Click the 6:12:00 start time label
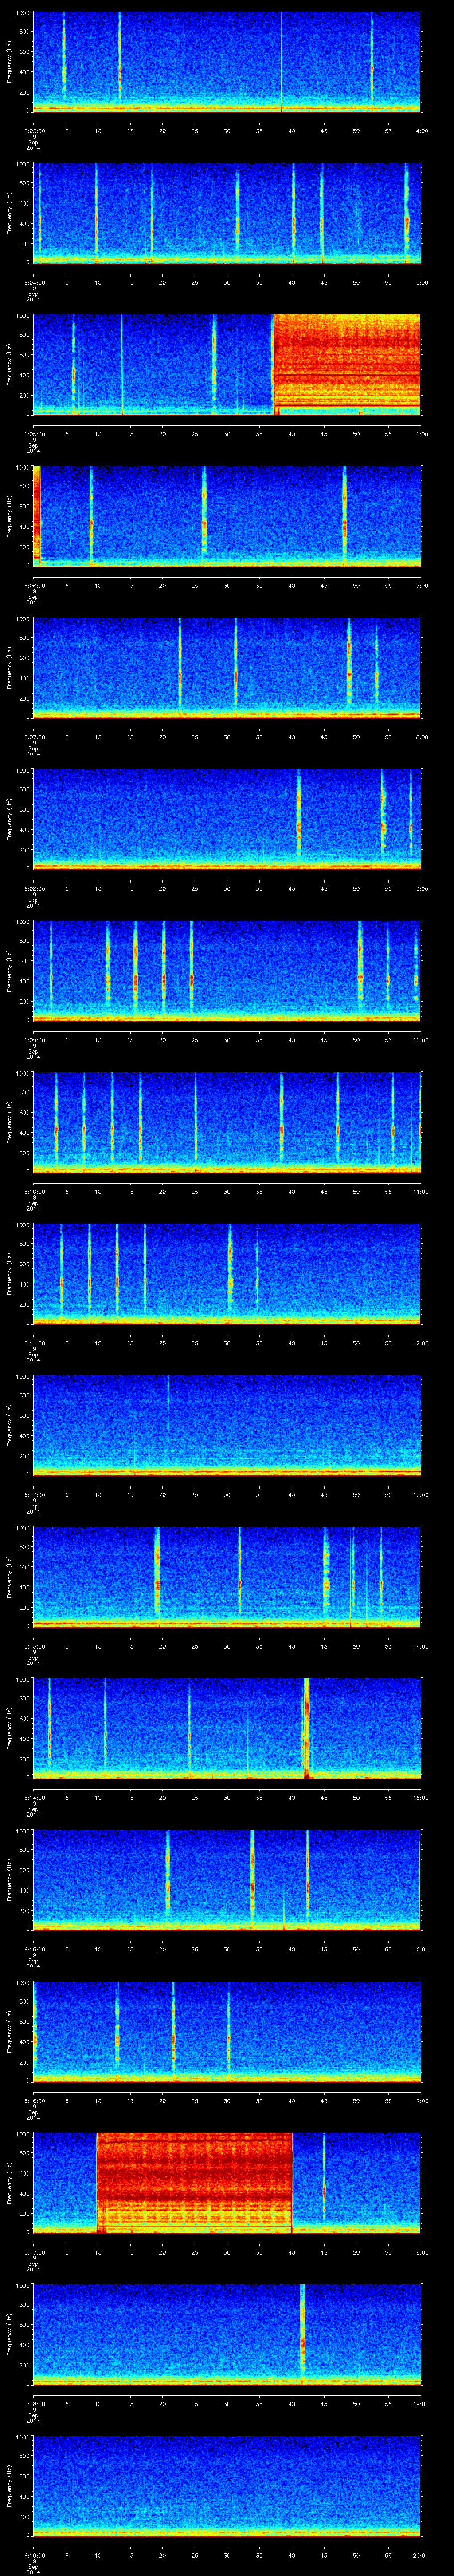The height and width of the screenshot is (2576, 454). [33, 1495]
